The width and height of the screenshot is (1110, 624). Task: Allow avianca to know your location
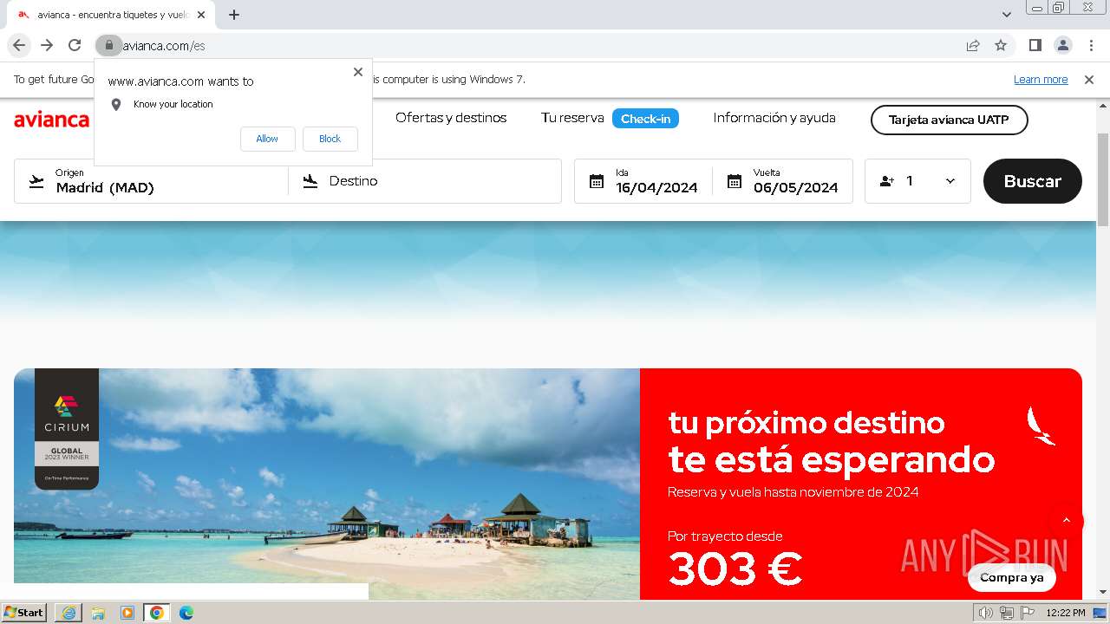coord(267,139)
